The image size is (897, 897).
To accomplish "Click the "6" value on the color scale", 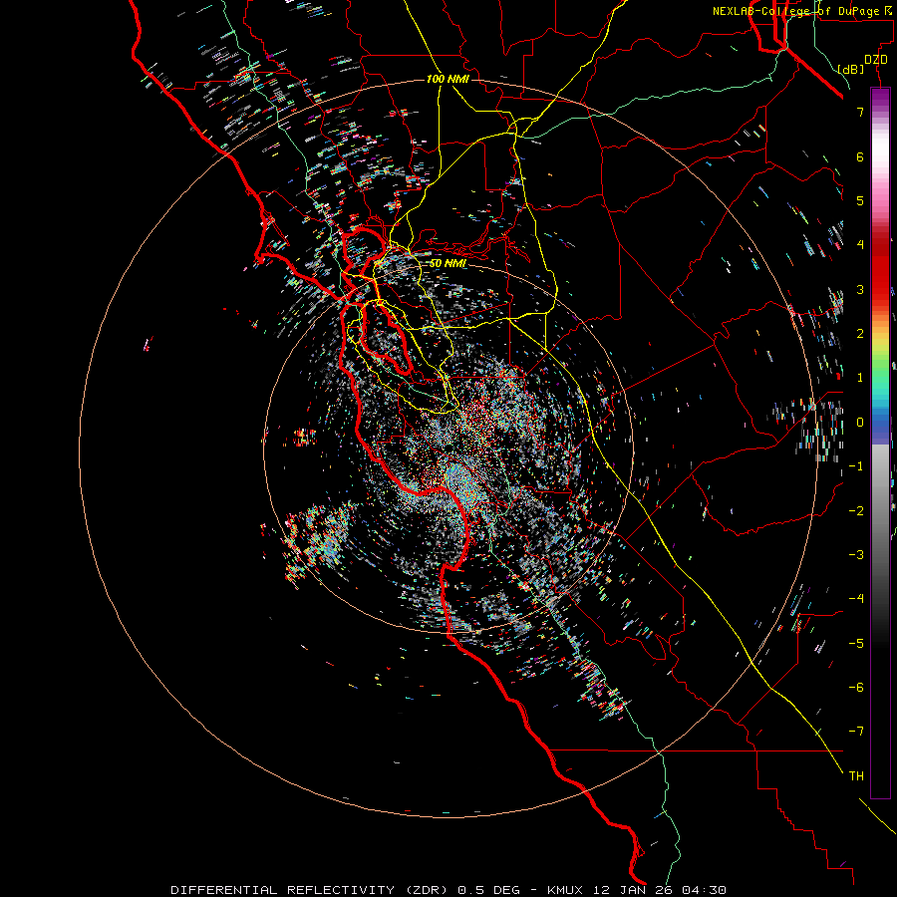I will 860,156.
